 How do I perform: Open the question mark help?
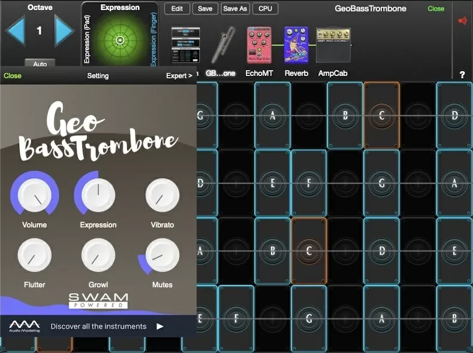point(462,75)
